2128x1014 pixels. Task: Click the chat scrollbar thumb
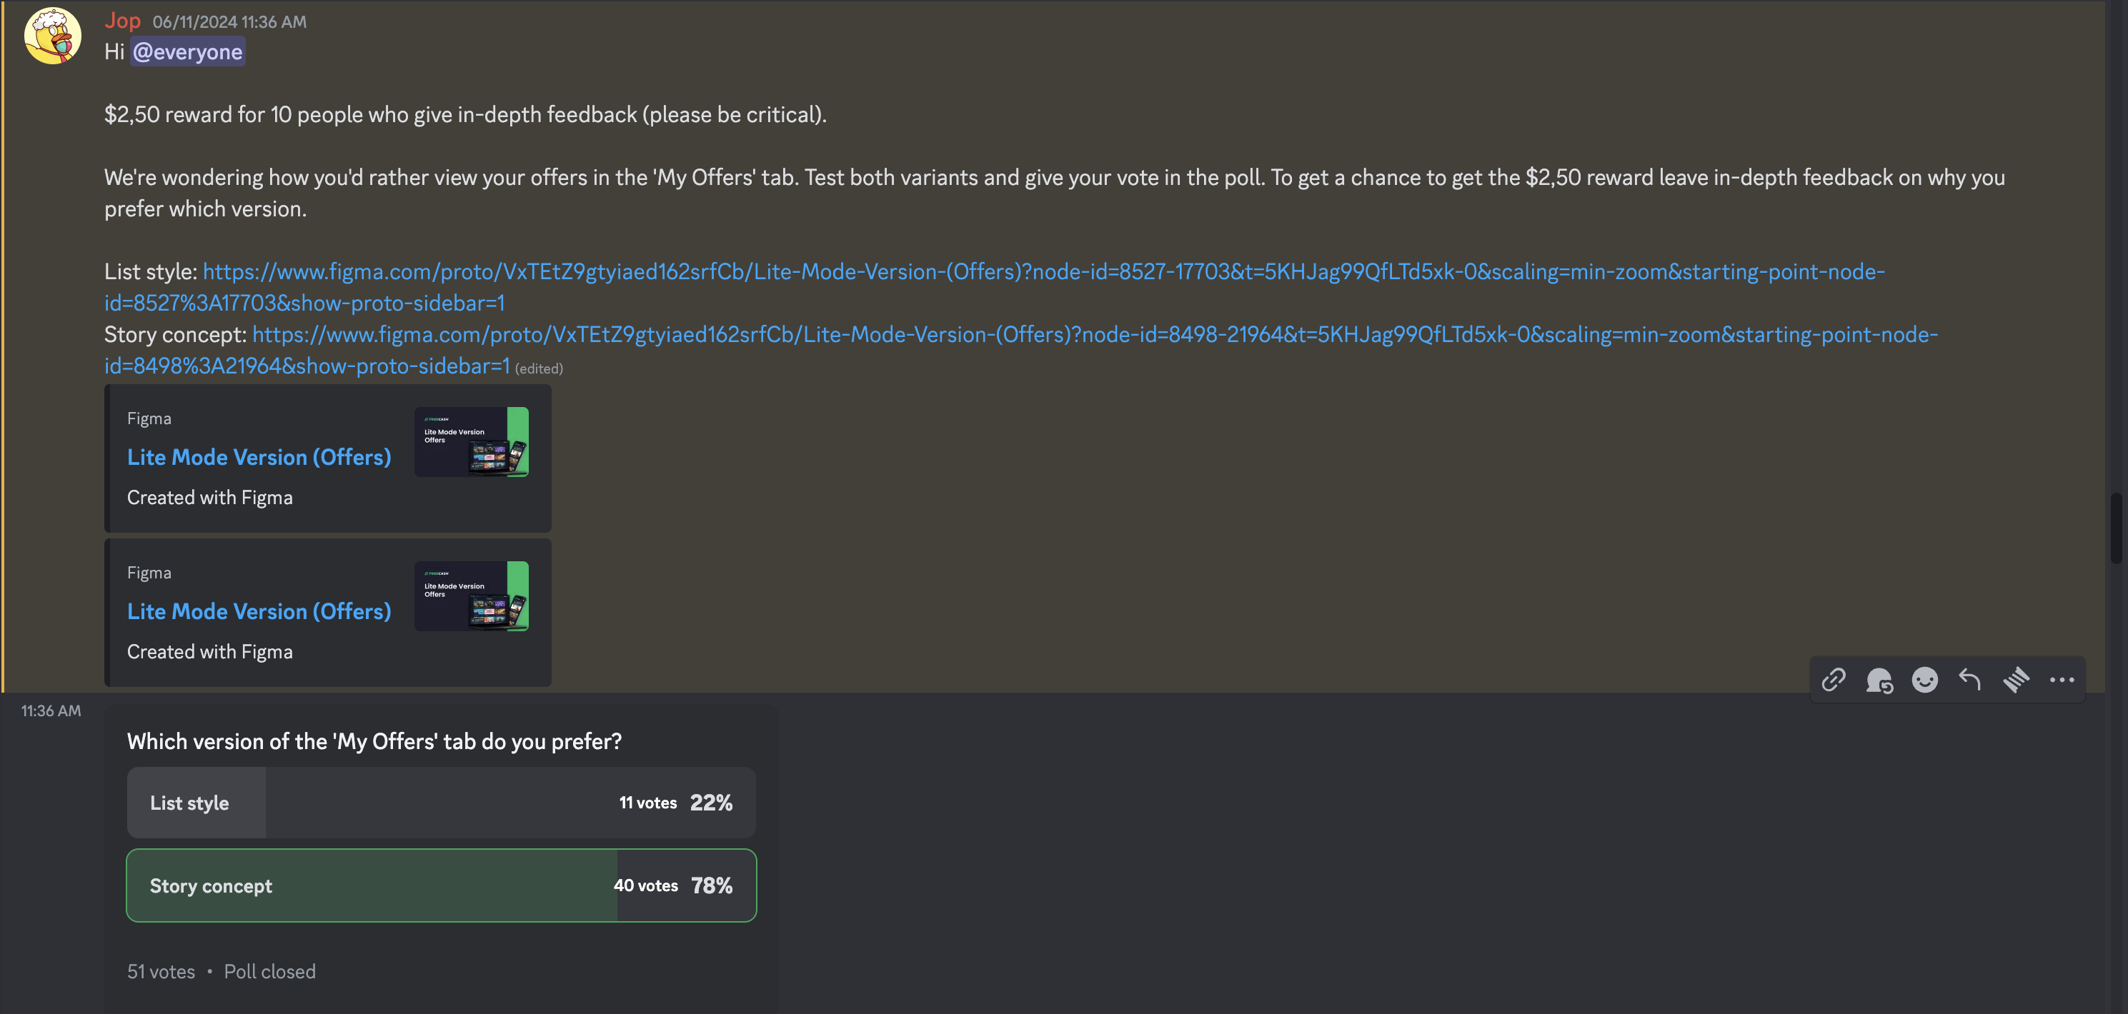(x=2119, y=528)
